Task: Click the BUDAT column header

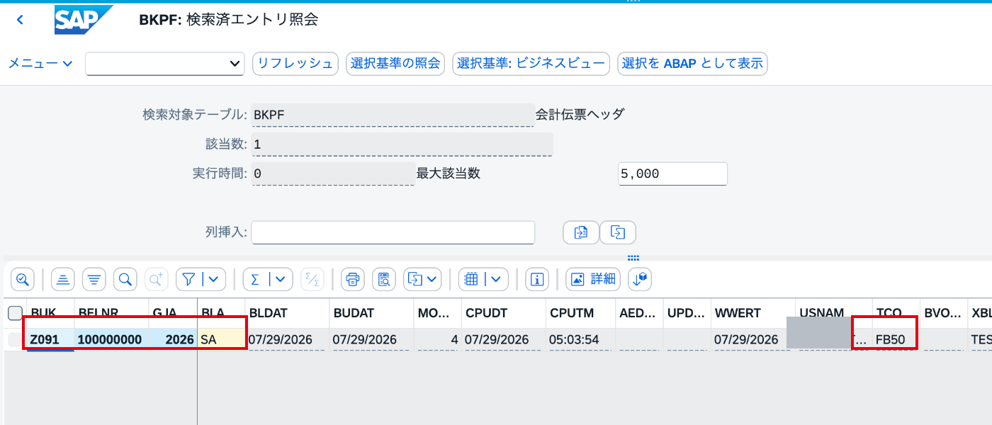Action: click(x=371, y=313)
